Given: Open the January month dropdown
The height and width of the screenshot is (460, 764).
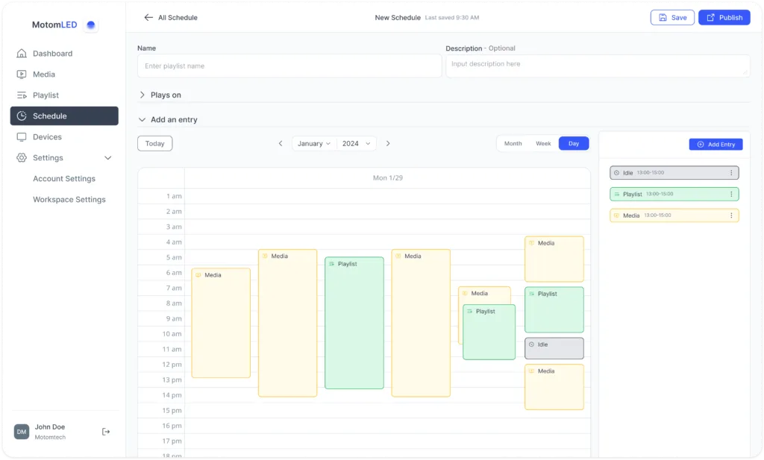Looking at the screenshot, I should (x=314, y=143).
